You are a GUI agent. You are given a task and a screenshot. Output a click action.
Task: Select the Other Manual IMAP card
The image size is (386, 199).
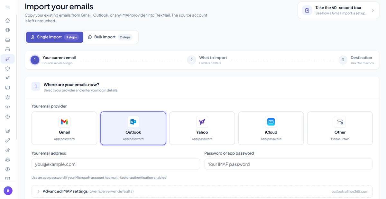[340, 128]
